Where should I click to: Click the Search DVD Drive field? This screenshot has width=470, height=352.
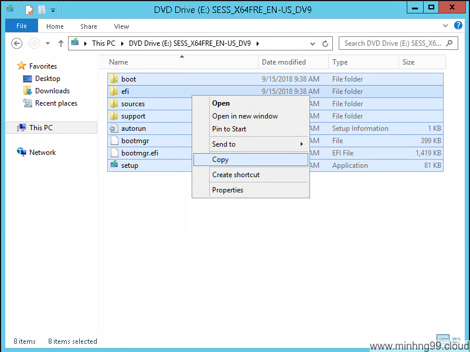tap(391, 43)
